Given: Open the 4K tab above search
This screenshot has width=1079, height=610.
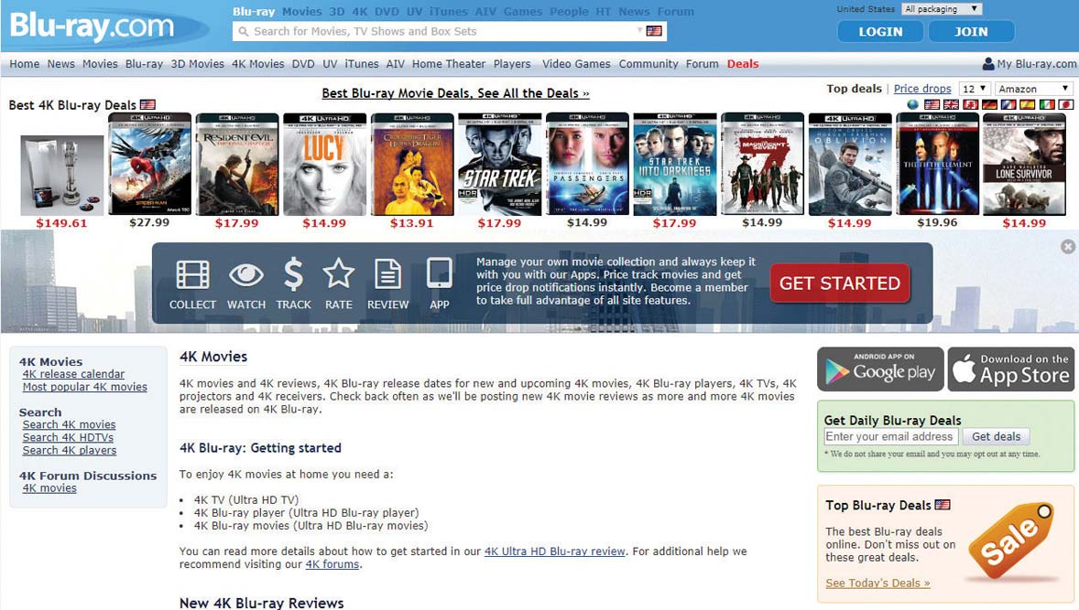Looking at the screenshot, I should pos(360,12).
